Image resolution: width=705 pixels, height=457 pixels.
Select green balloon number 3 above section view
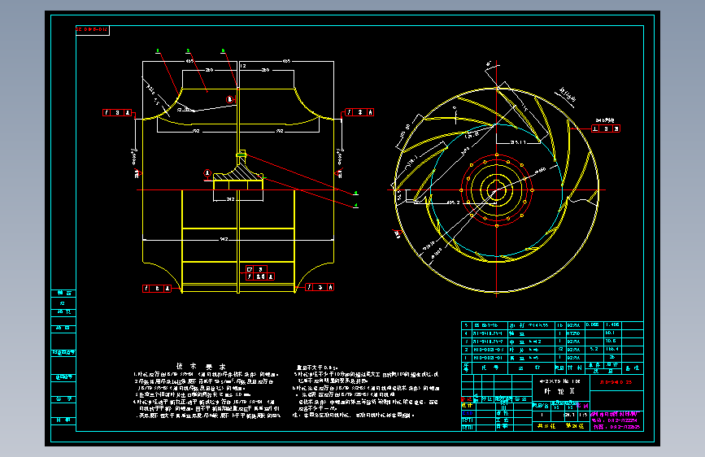tap(223, 50)
